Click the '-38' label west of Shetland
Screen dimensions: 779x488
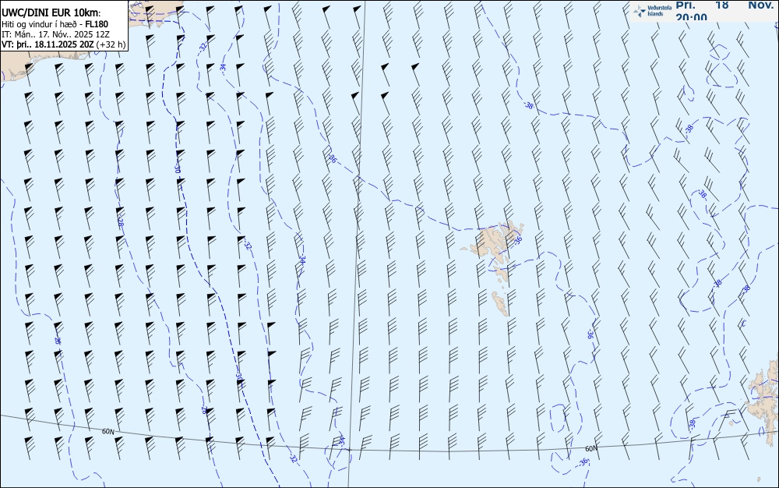pyautogui.click(x=692, y=424)
